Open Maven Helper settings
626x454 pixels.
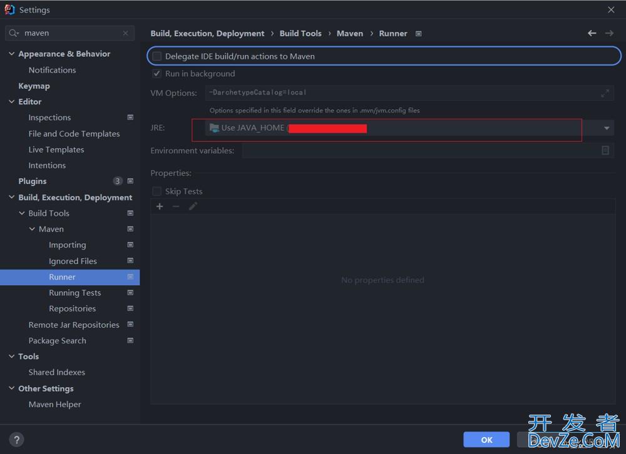coord(54,404)
